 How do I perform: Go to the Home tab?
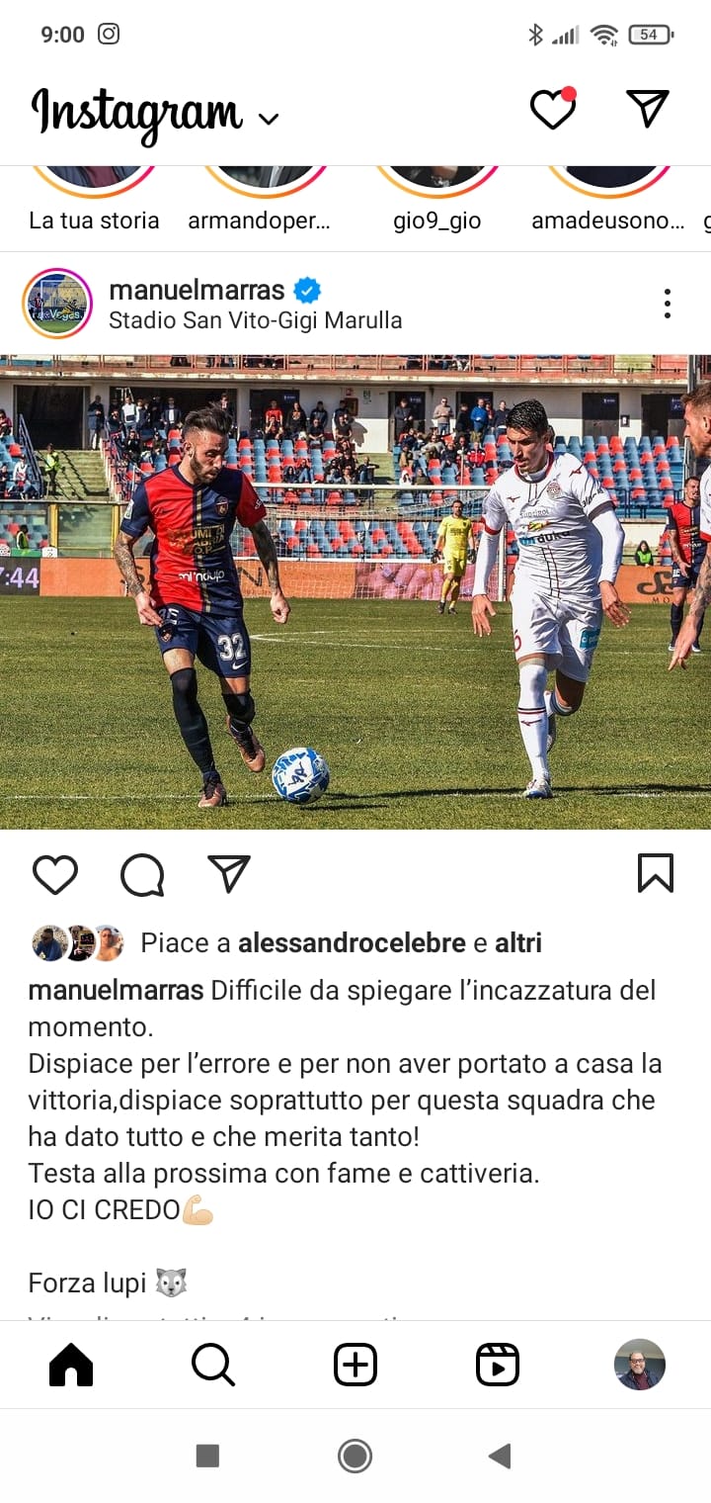tap(71, 1366)
